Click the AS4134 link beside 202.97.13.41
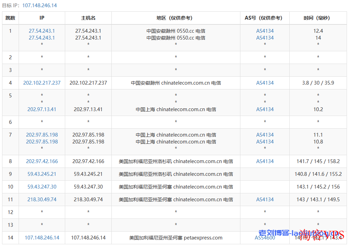Image resolution: width=348 pixels, height=246 pixels. click(265, 109)
